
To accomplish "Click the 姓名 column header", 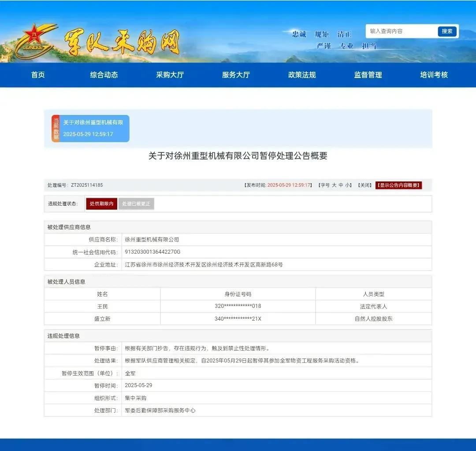I will [102, 294].
